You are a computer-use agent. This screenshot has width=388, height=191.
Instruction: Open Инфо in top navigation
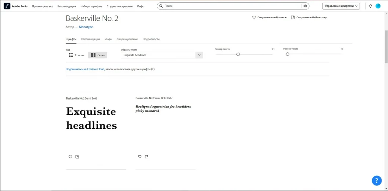tap(141, 6)
